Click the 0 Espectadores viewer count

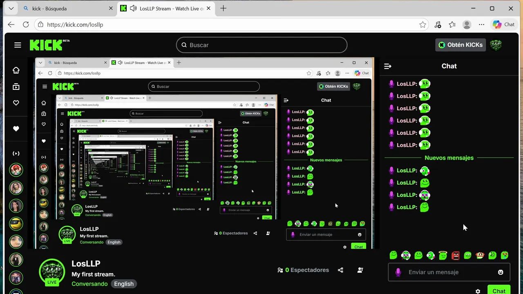303,270
